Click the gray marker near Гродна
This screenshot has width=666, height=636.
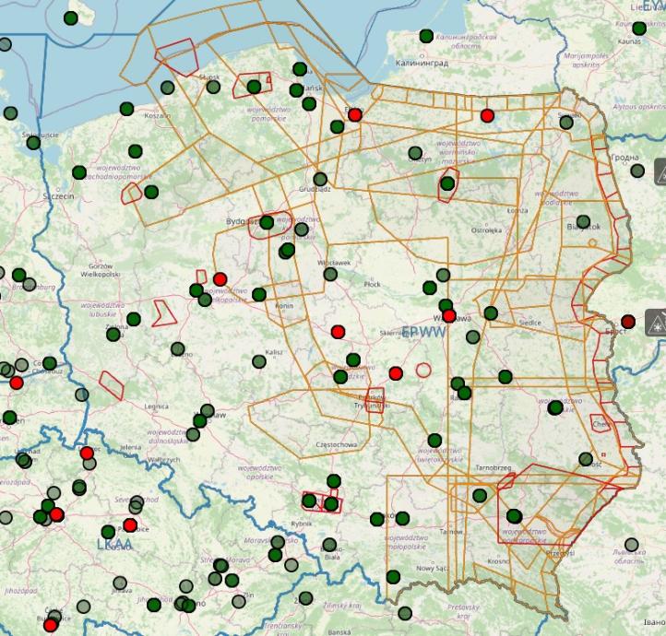pos(637,171)
